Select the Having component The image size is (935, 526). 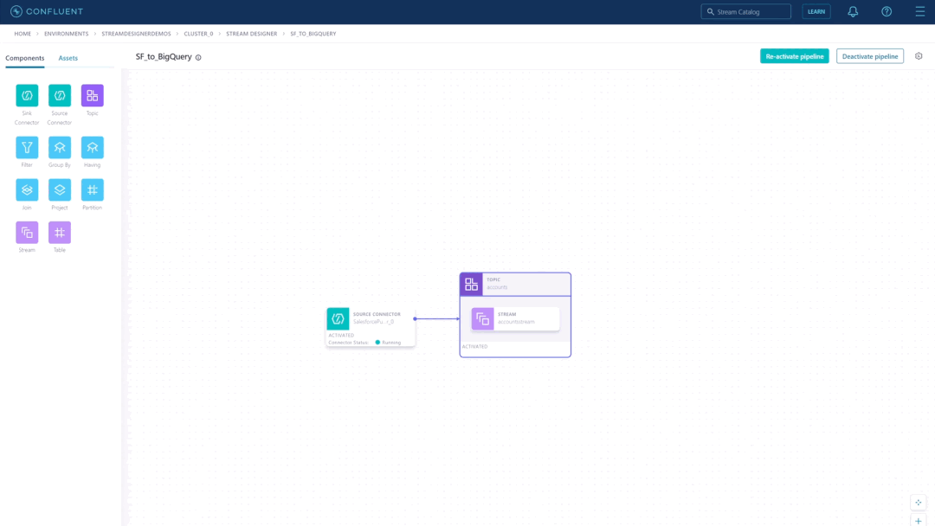pos(93,147)
